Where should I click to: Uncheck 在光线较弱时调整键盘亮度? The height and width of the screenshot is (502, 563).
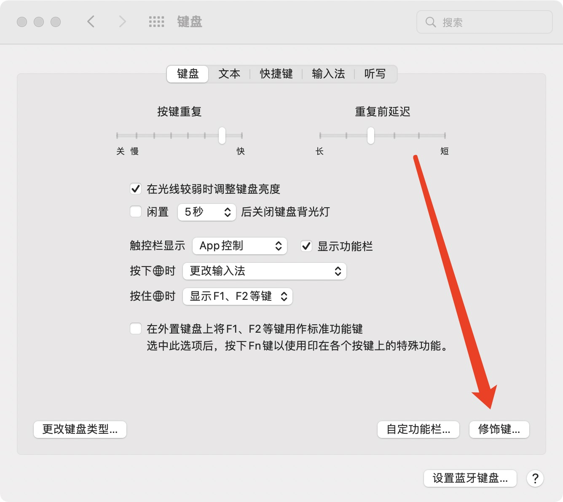(136, 189)
